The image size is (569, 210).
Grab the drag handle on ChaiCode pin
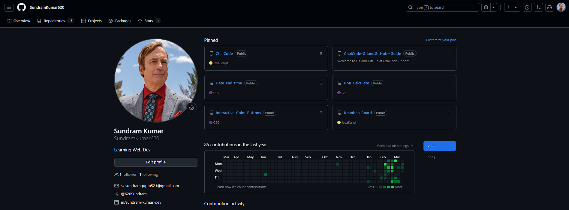tap(321, 54)
